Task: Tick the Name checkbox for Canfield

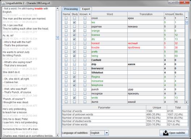Action: tap(66, 60)
